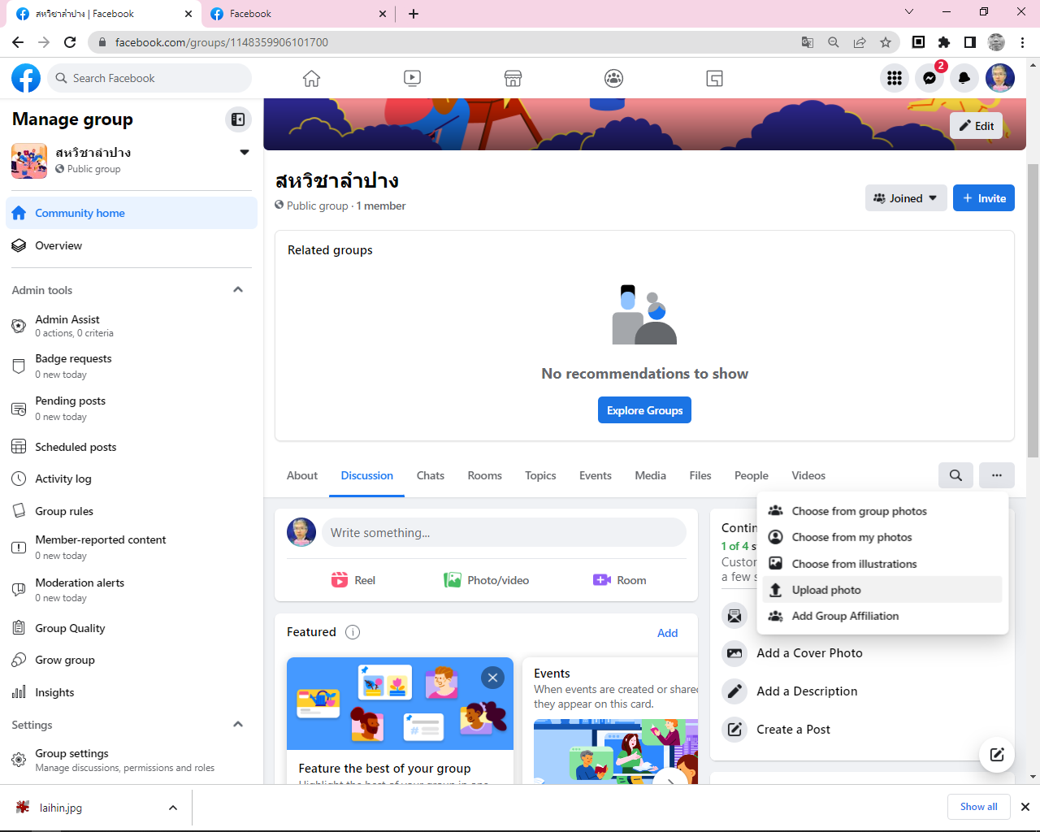This screenshot has height=832, width=1040.
Task: Open Admin Assist in sidebar
Action: tap(132, 326)
